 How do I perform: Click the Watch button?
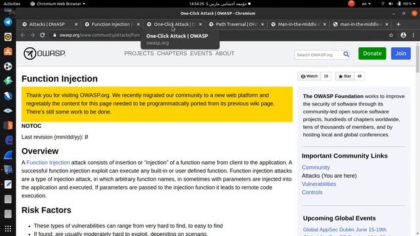[309, 76]
